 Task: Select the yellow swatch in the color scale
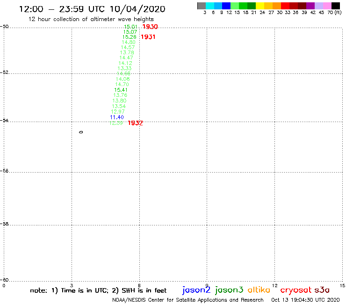point(260,6)
